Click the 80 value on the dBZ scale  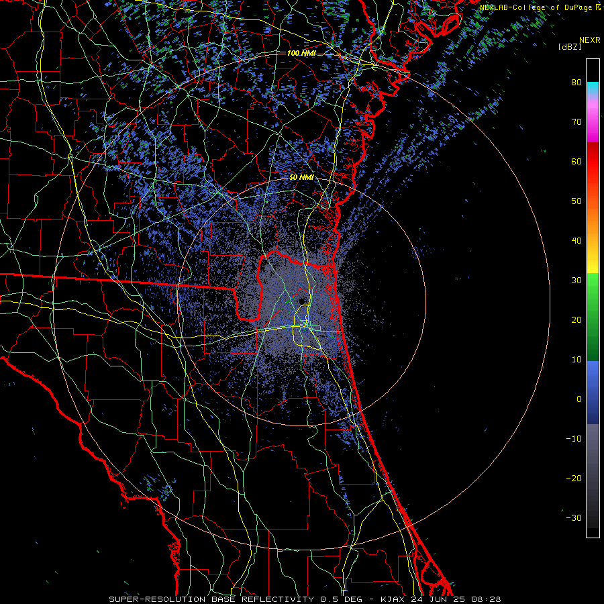point(576,82)
